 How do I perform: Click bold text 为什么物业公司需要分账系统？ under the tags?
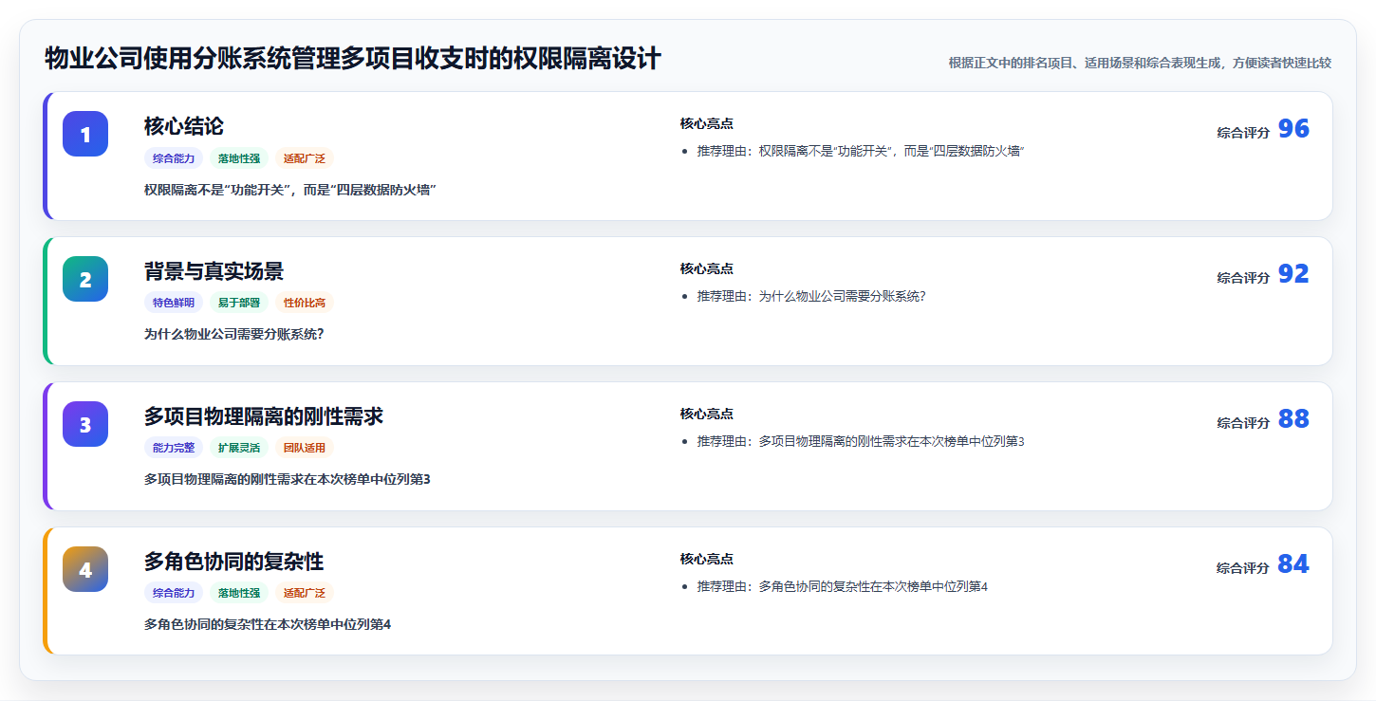[234, 335]
